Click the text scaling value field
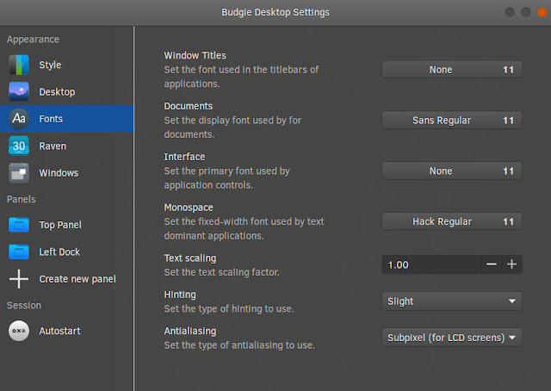Screen dimensions: 551x391 431,264
